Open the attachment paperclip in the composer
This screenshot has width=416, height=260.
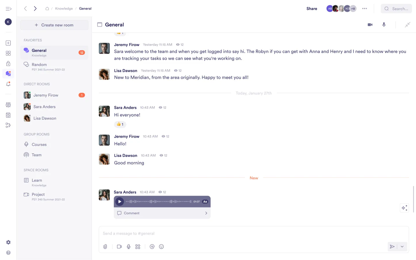coord(105,246)
